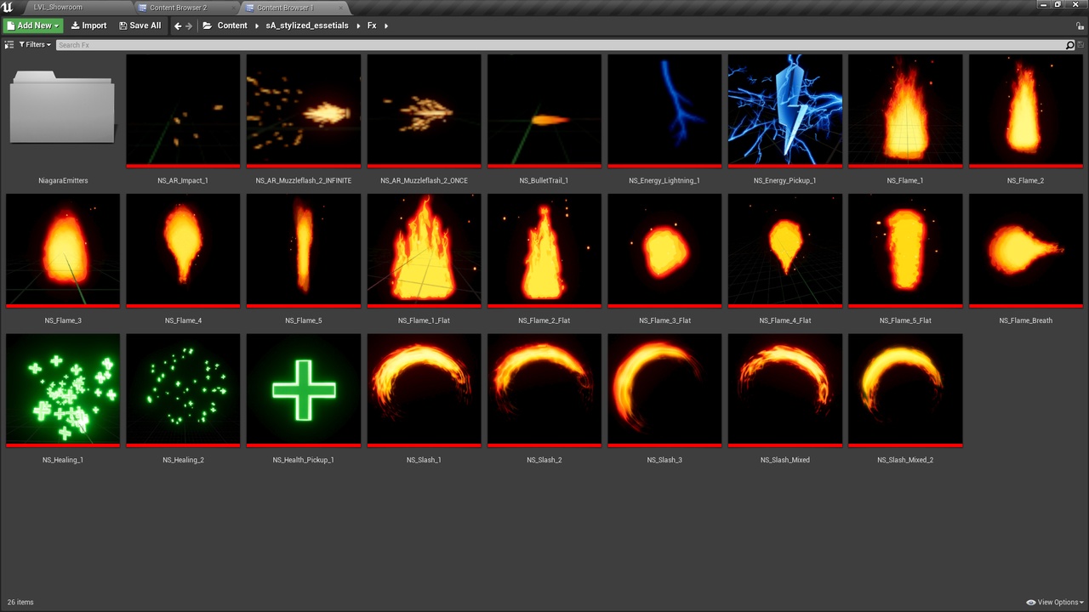
Task: Switch to the Content Browser 2 tab
Action: tap(177, 7)
